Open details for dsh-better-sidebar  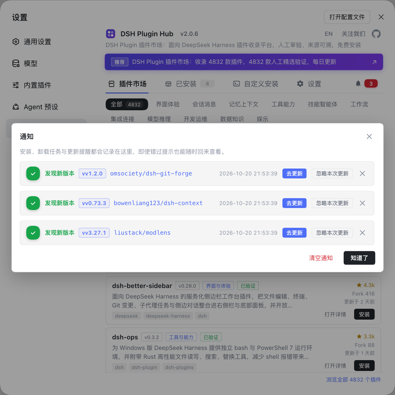click(335, 314)
